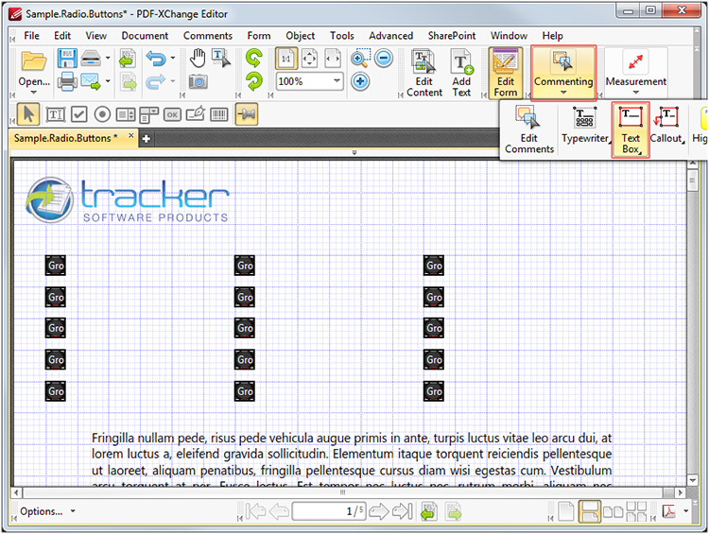Open the 100% zoom level dropdown
709x534 pixels.
[337, 80]
